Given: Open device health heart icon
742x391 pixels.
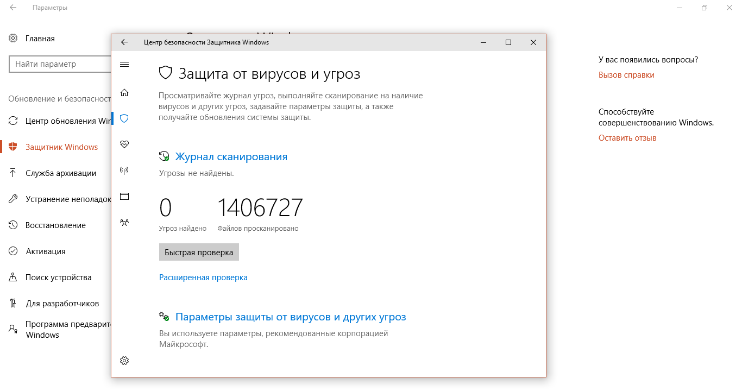Looking at the screenshot, I should (124, 144).
